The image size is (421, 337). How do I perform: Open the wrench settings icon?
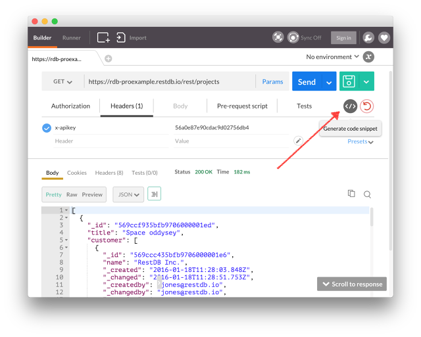(368, 37)
